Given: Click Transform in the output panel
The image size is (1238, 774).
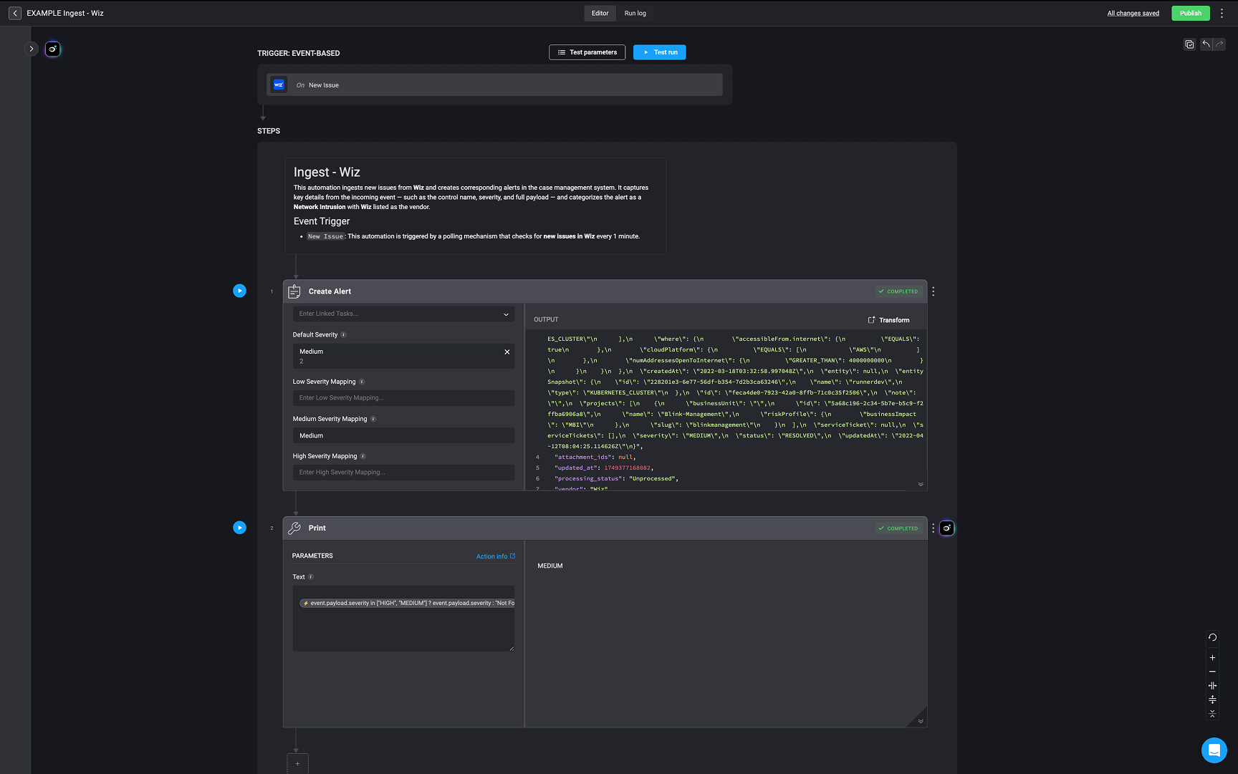Looking at the screenshot, I should click(888, 320).
